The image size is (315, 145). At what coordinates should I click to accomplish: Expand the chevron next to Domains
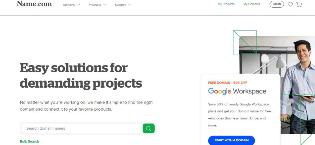[x=78, y=5]
